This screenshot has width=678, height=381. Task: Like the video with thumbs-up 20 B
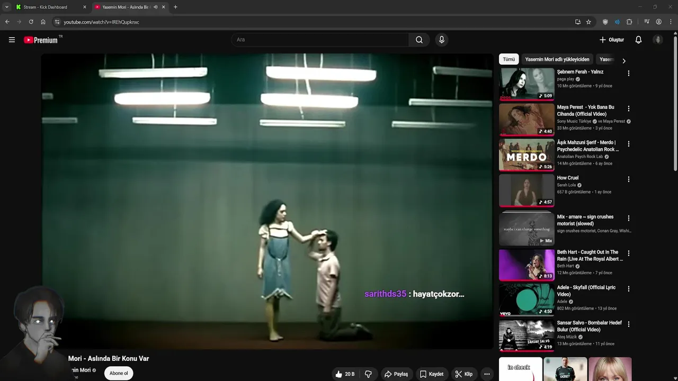pyautogui.click(x=345, y=374)
